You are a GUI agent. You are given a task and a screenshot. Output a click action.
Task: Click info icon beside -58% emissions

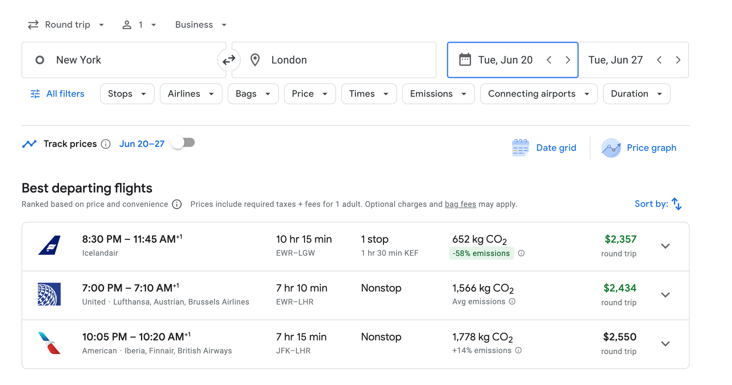521,253
